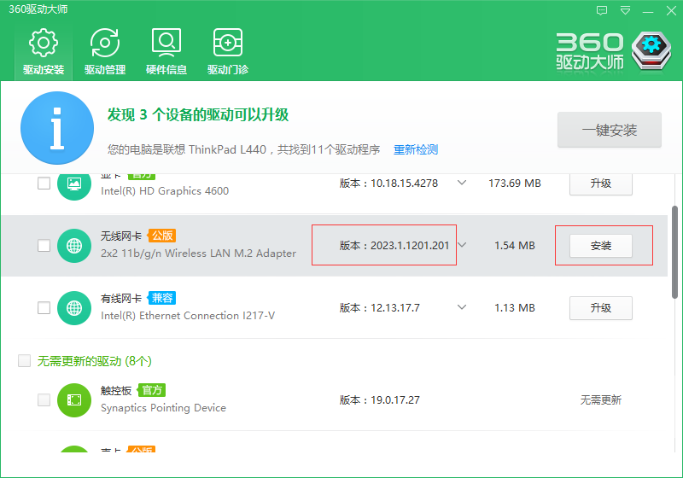The width and height of the screenshot is (683, 478).
Task: Click the 有线网卡 label text
Action: click(x=121, y=298)
